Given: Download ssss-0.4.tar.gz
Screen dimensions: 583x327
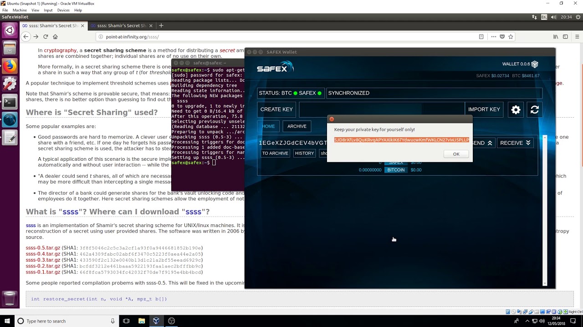Looking at the screenshot, I should [x=43, y=254].
